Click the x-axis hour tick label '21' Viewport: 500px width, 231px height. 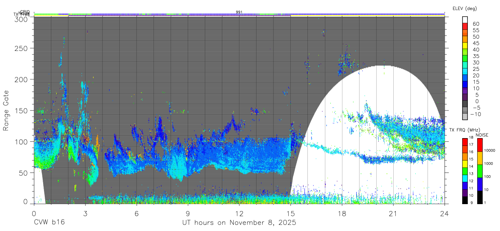pos(393,213)
